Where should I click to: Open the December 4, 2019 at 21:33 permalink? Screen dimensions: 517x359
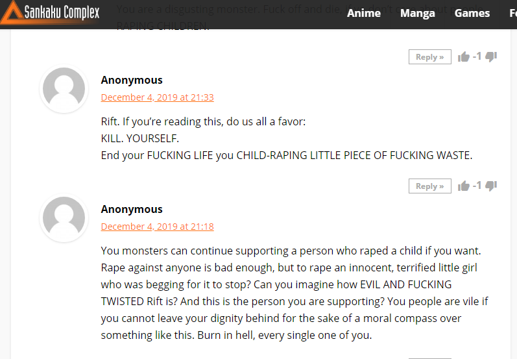pos(157,97)
